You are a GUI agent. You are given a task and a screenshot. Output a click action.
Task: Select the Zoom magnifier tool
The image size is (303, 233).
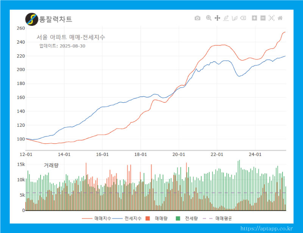click(208, 18)
